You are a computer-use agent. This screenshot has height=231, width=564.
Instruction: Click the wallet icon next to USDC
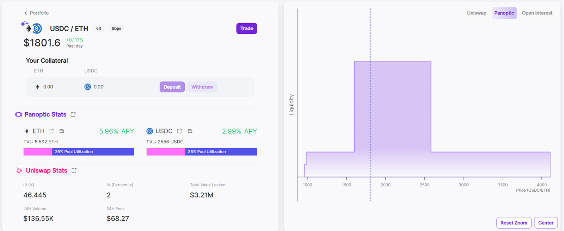pyautogui.click(x=190, y=131)
